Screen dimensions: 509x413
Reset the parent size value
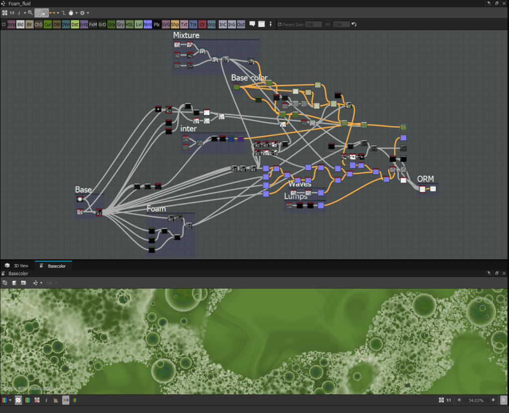tap(354, 24)
